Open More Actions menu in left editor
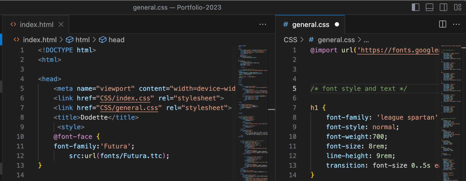 pos(263,25)
